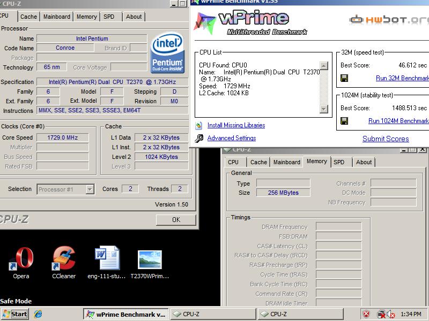Click the Name field showing Intel Pentium
This screenshot has height=321, width=429.
(x=92, y=39)
